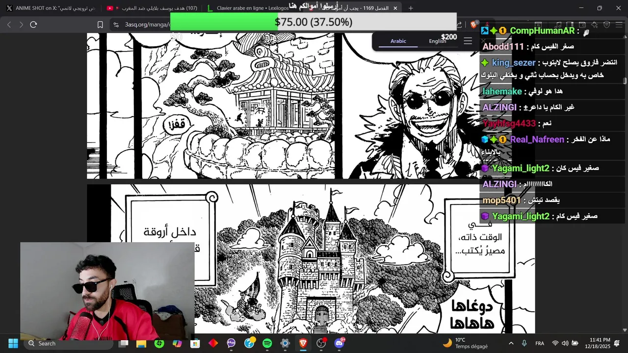
Task: Open the Leo AI sparkle icon
Action: click(594, 25)
